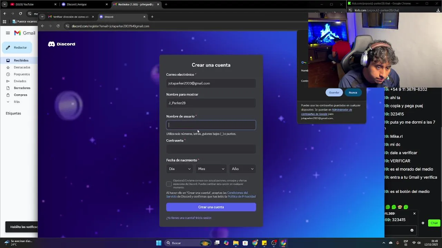Close the Discord register tab
This screenshot has height=248, width=442.
click(144, 17)
